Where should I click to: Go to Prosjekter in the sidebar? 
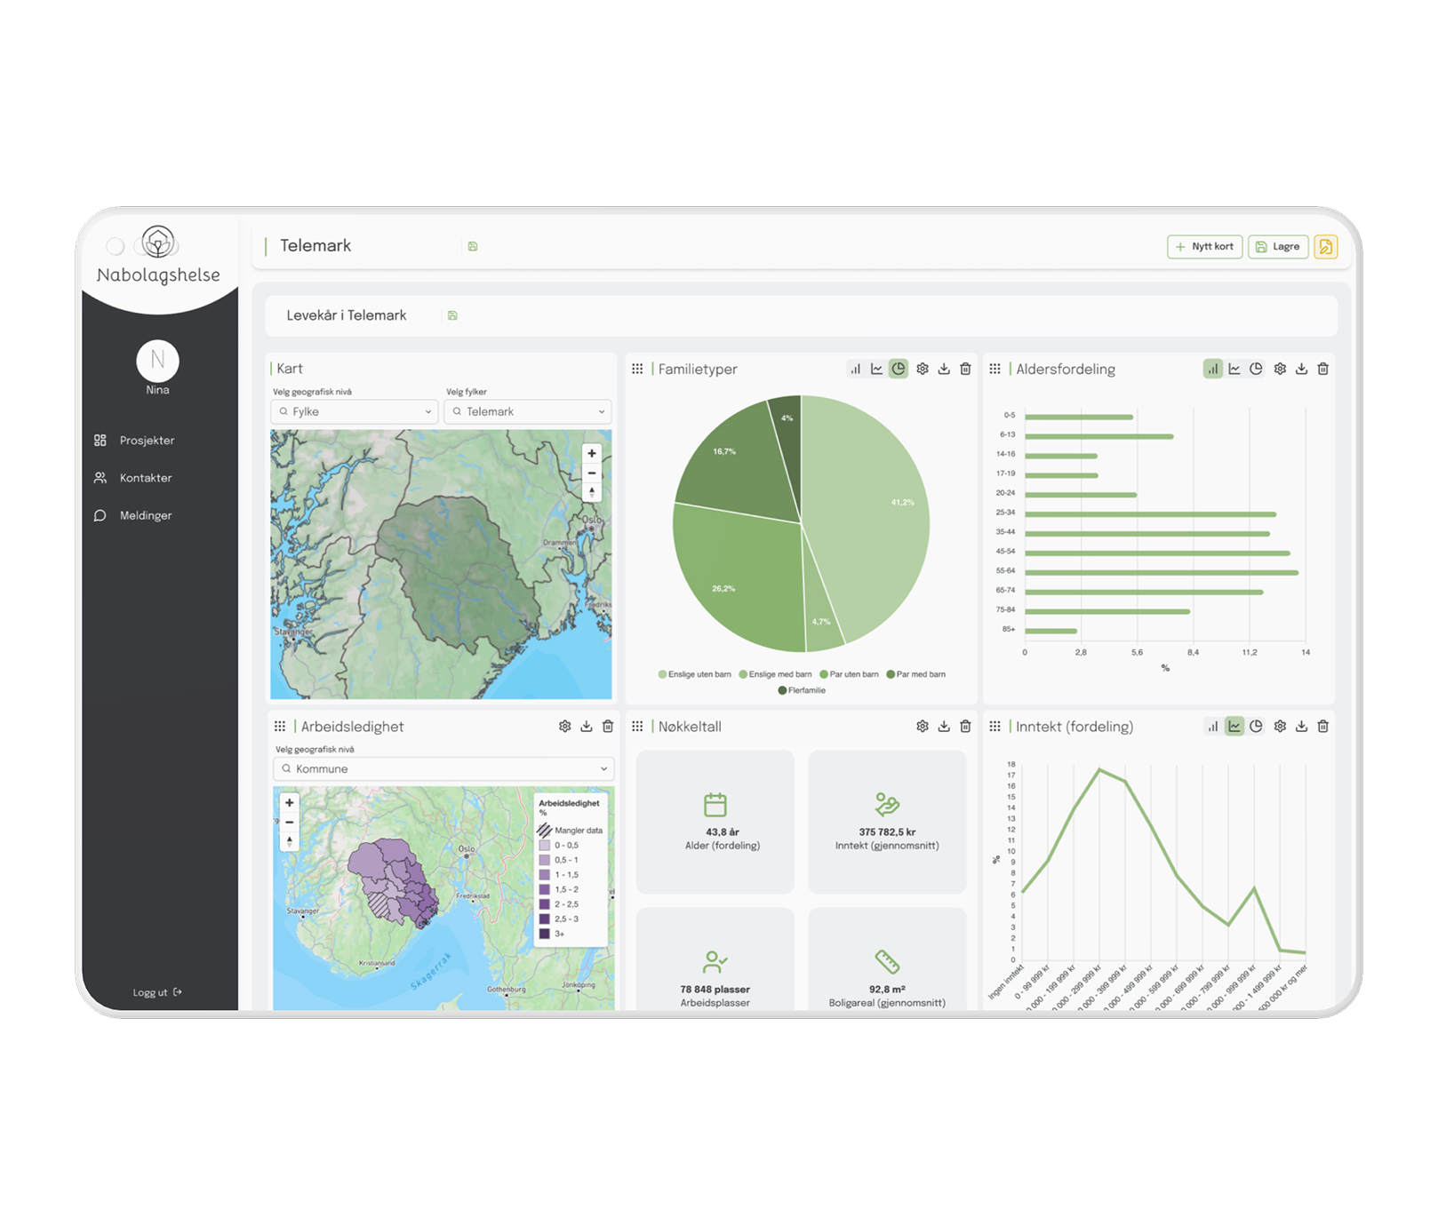click(x=147, y=441)
